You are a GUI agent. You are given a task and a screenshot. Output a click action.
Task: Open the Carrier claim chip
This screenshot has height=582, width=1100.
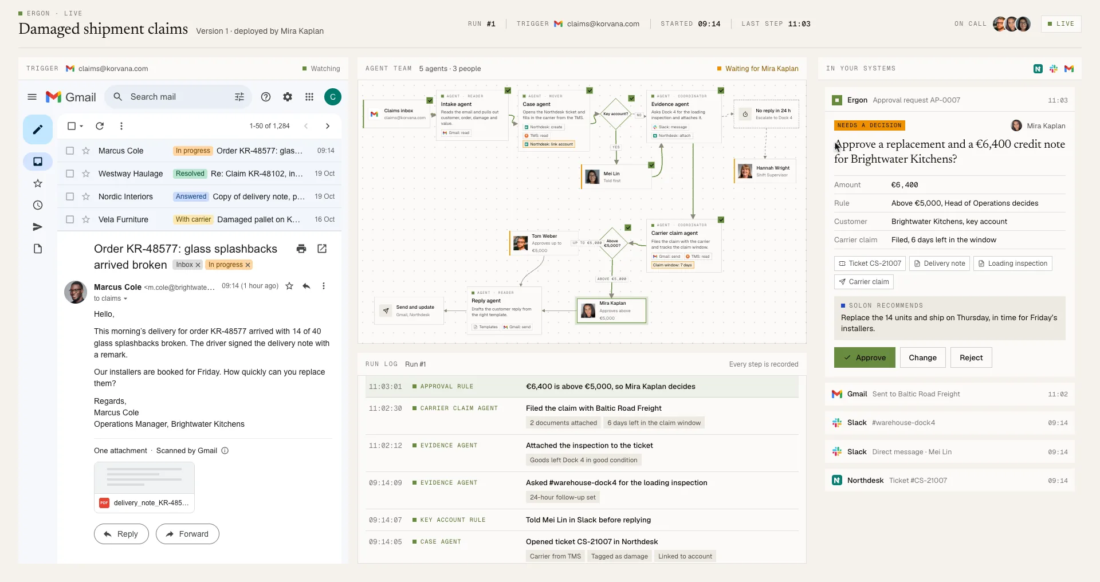864,282
